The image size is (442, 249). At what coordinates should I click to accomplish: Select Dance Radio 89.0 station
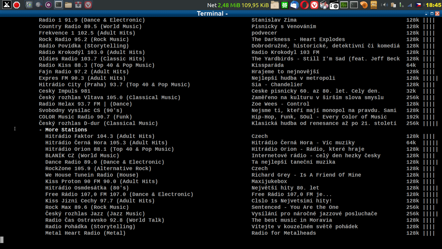click(x=105, y=162)
